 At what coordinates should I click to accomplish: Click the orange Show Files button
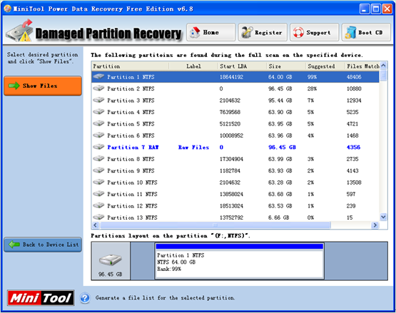point(43,86)
